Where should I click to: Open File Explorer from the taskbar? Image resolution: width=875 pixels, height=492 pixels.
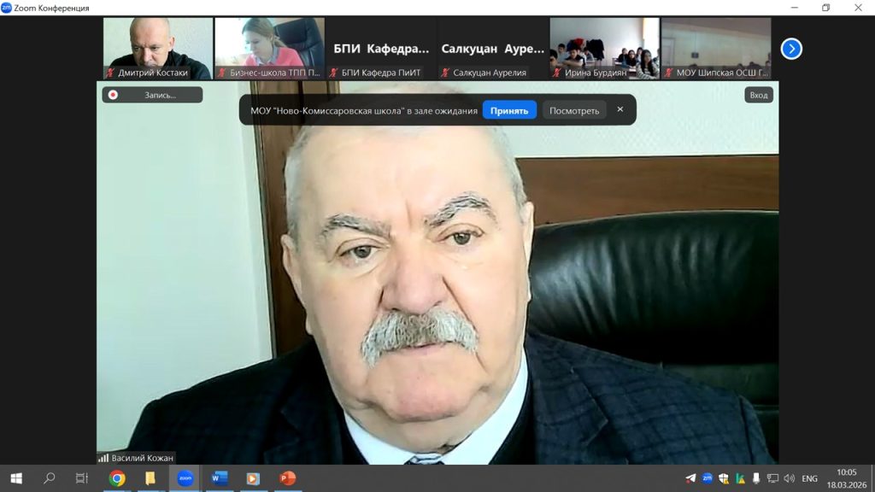coord(150,478)
